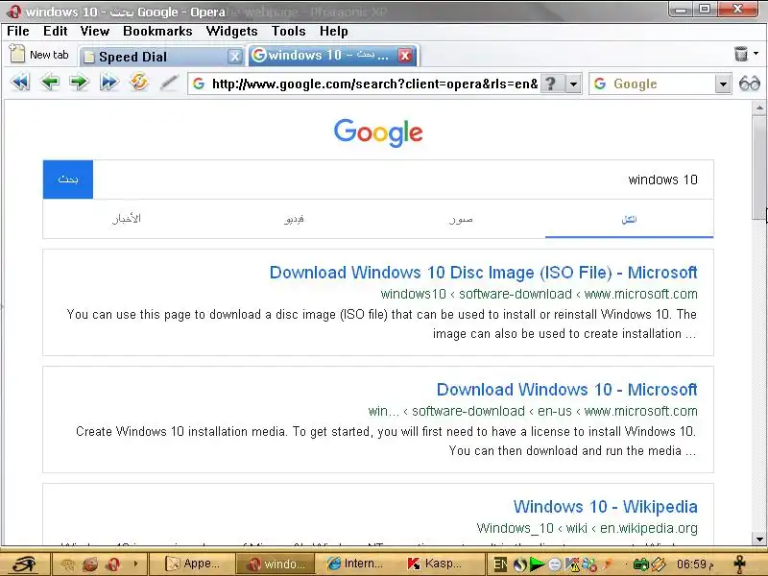Click the vertical scrollbar thumb
This screenshot has height=576, width=768.
pos(759,167)
